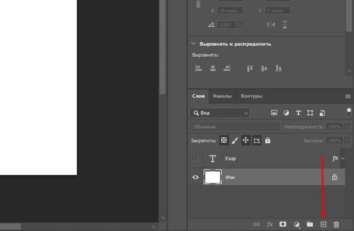Align bottom edges icon

point(279,68)
